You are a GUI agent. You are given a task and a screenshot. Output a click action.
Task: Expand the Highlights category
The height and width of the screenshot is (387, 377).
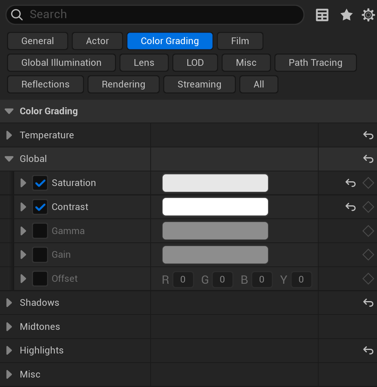9,350
